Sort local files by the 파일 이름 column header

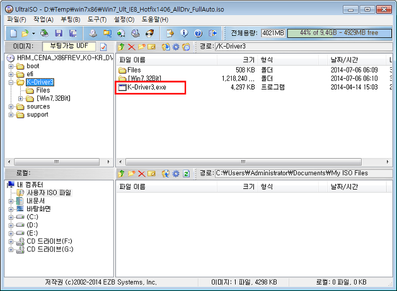(166, 187)
